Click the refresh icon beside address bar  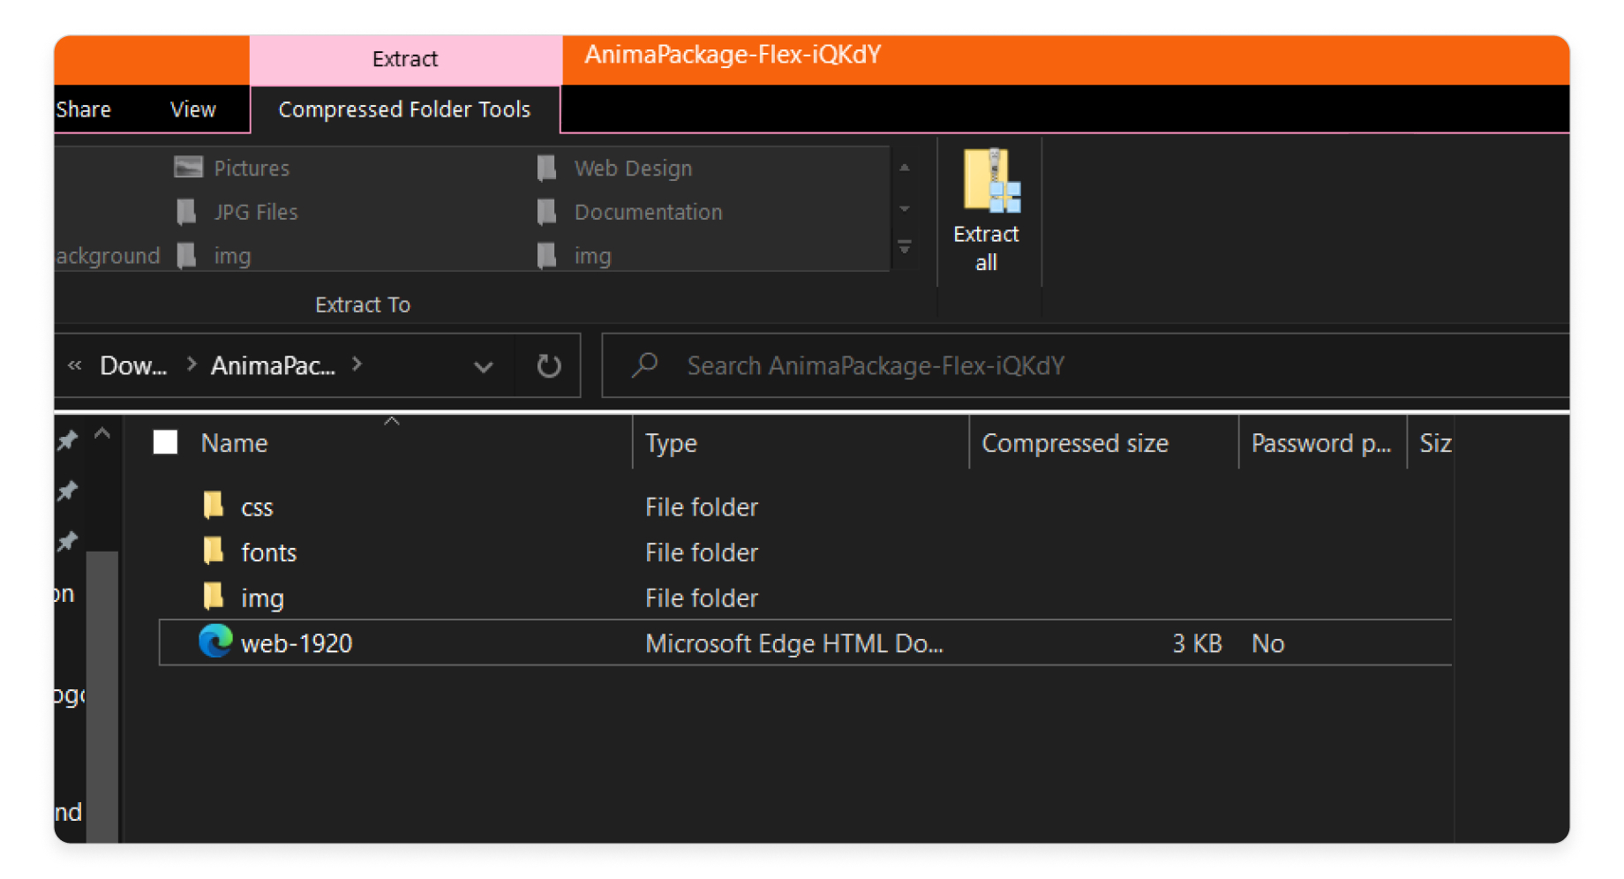548,365
